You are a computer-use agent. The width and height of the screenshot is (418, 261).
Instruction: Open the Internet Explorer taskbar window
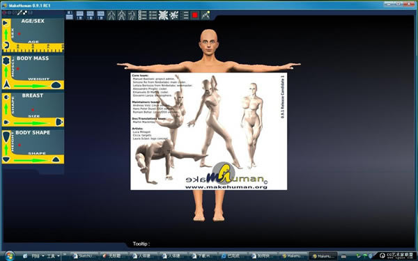233,256
